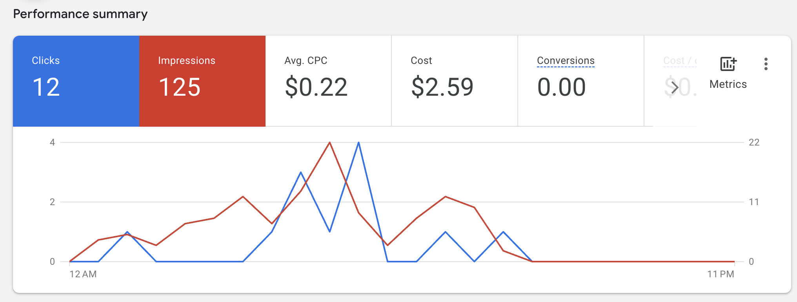Image resolution: width=797 pixels, height=302 pixels.
Task: Click the 12 AM x-axis label
Action: [x=83, y=274]
